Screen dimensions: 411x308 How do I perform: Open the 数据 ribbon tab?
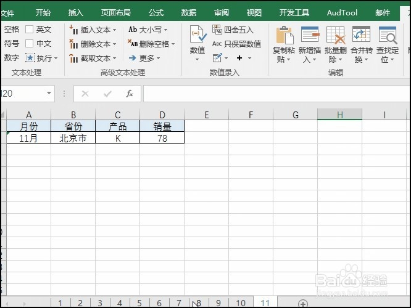click(x=189, y=12)
